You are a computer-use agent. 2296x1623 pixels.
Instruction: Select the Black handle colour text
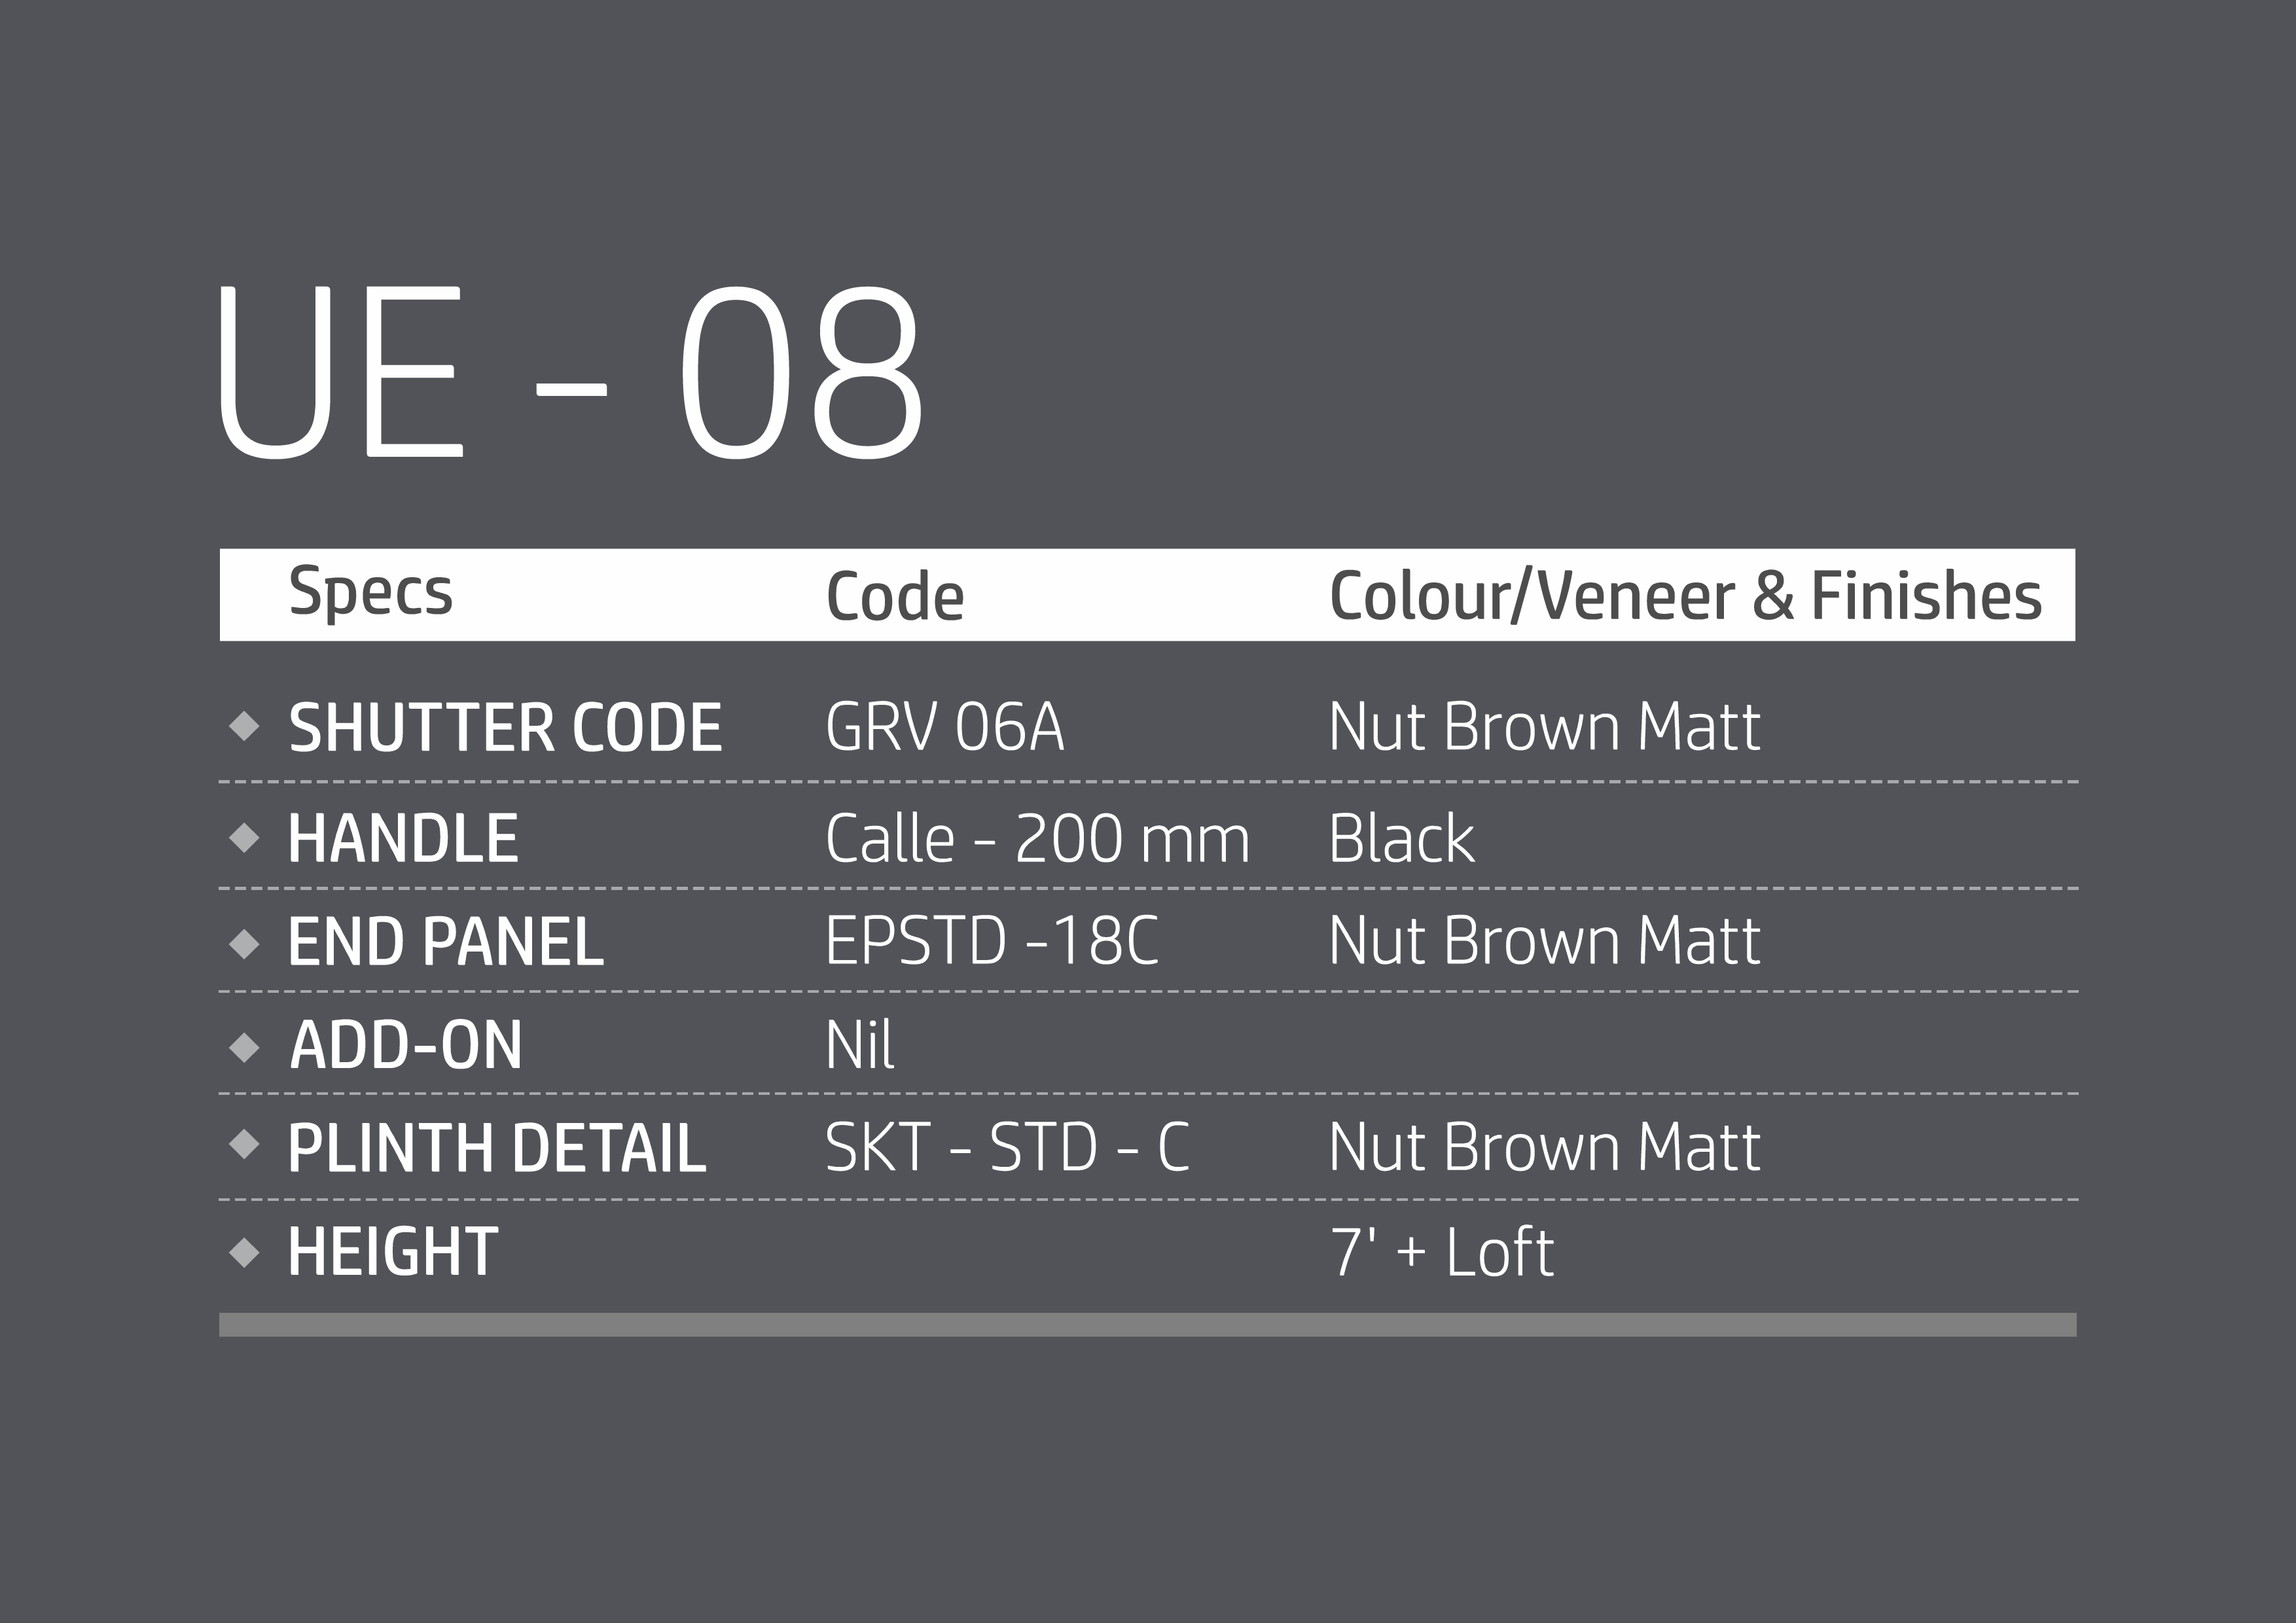[x=1401, y=838]
